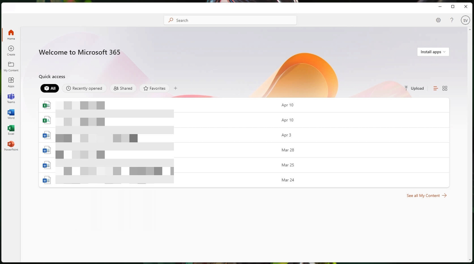Maximize the Microsoft 365 window

pyautogui.click(x=453, y=7)
